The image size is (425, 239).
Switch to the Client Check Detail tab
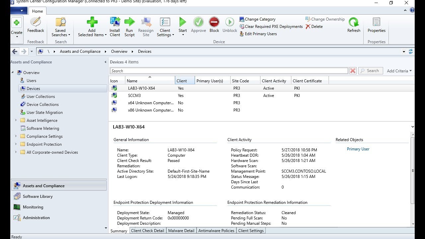click(147, 231)
